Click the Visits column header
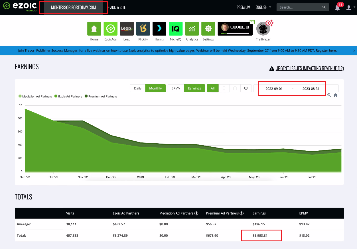 [70, 213]
